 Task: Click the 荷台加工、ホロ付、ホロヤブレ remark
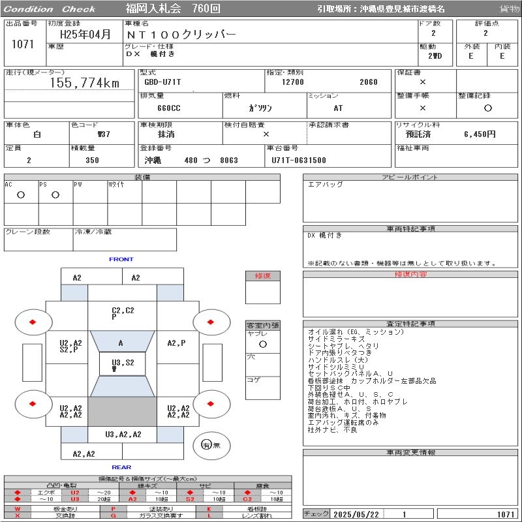(358, 402)
